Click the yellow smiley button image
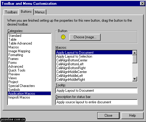 pos(63,37)
